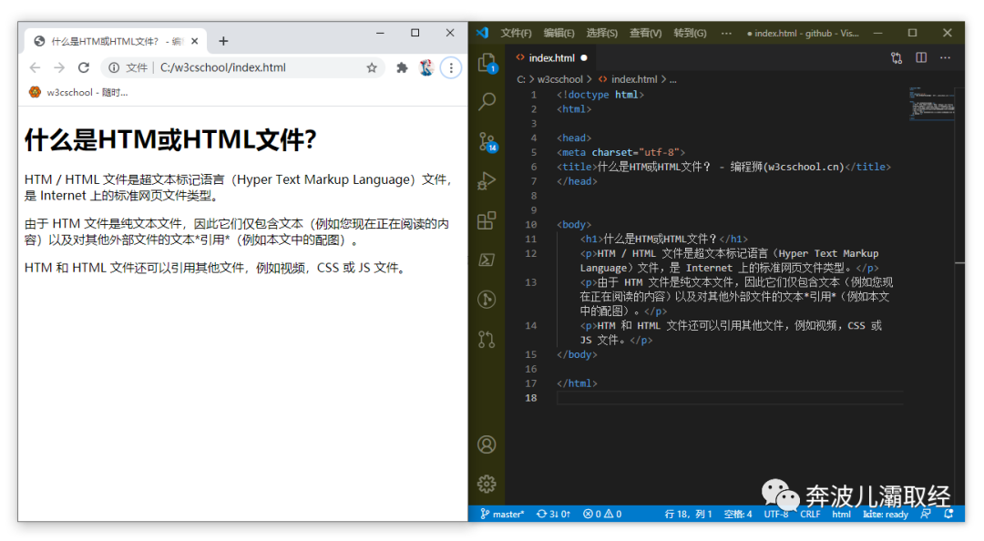This screenshot has height=541, width=984.
Task: Open Source Control view with 14 badge
Action: [x=487, y=141]
